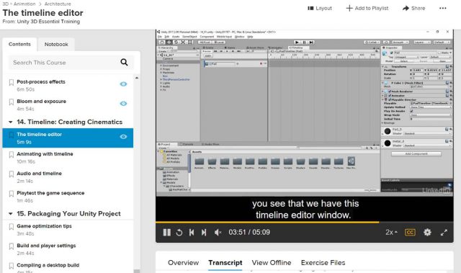Skip to the previous video
The height and width of the screenshot is (273, 461).
192,233
